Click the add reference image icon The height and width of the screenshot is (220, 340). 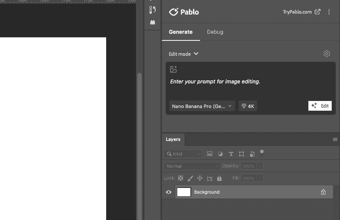coord(173,69)
